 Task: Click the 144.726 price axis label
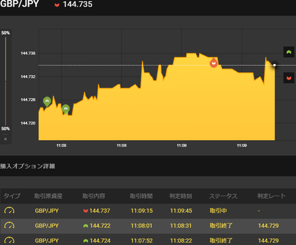(x=28, y=100)
